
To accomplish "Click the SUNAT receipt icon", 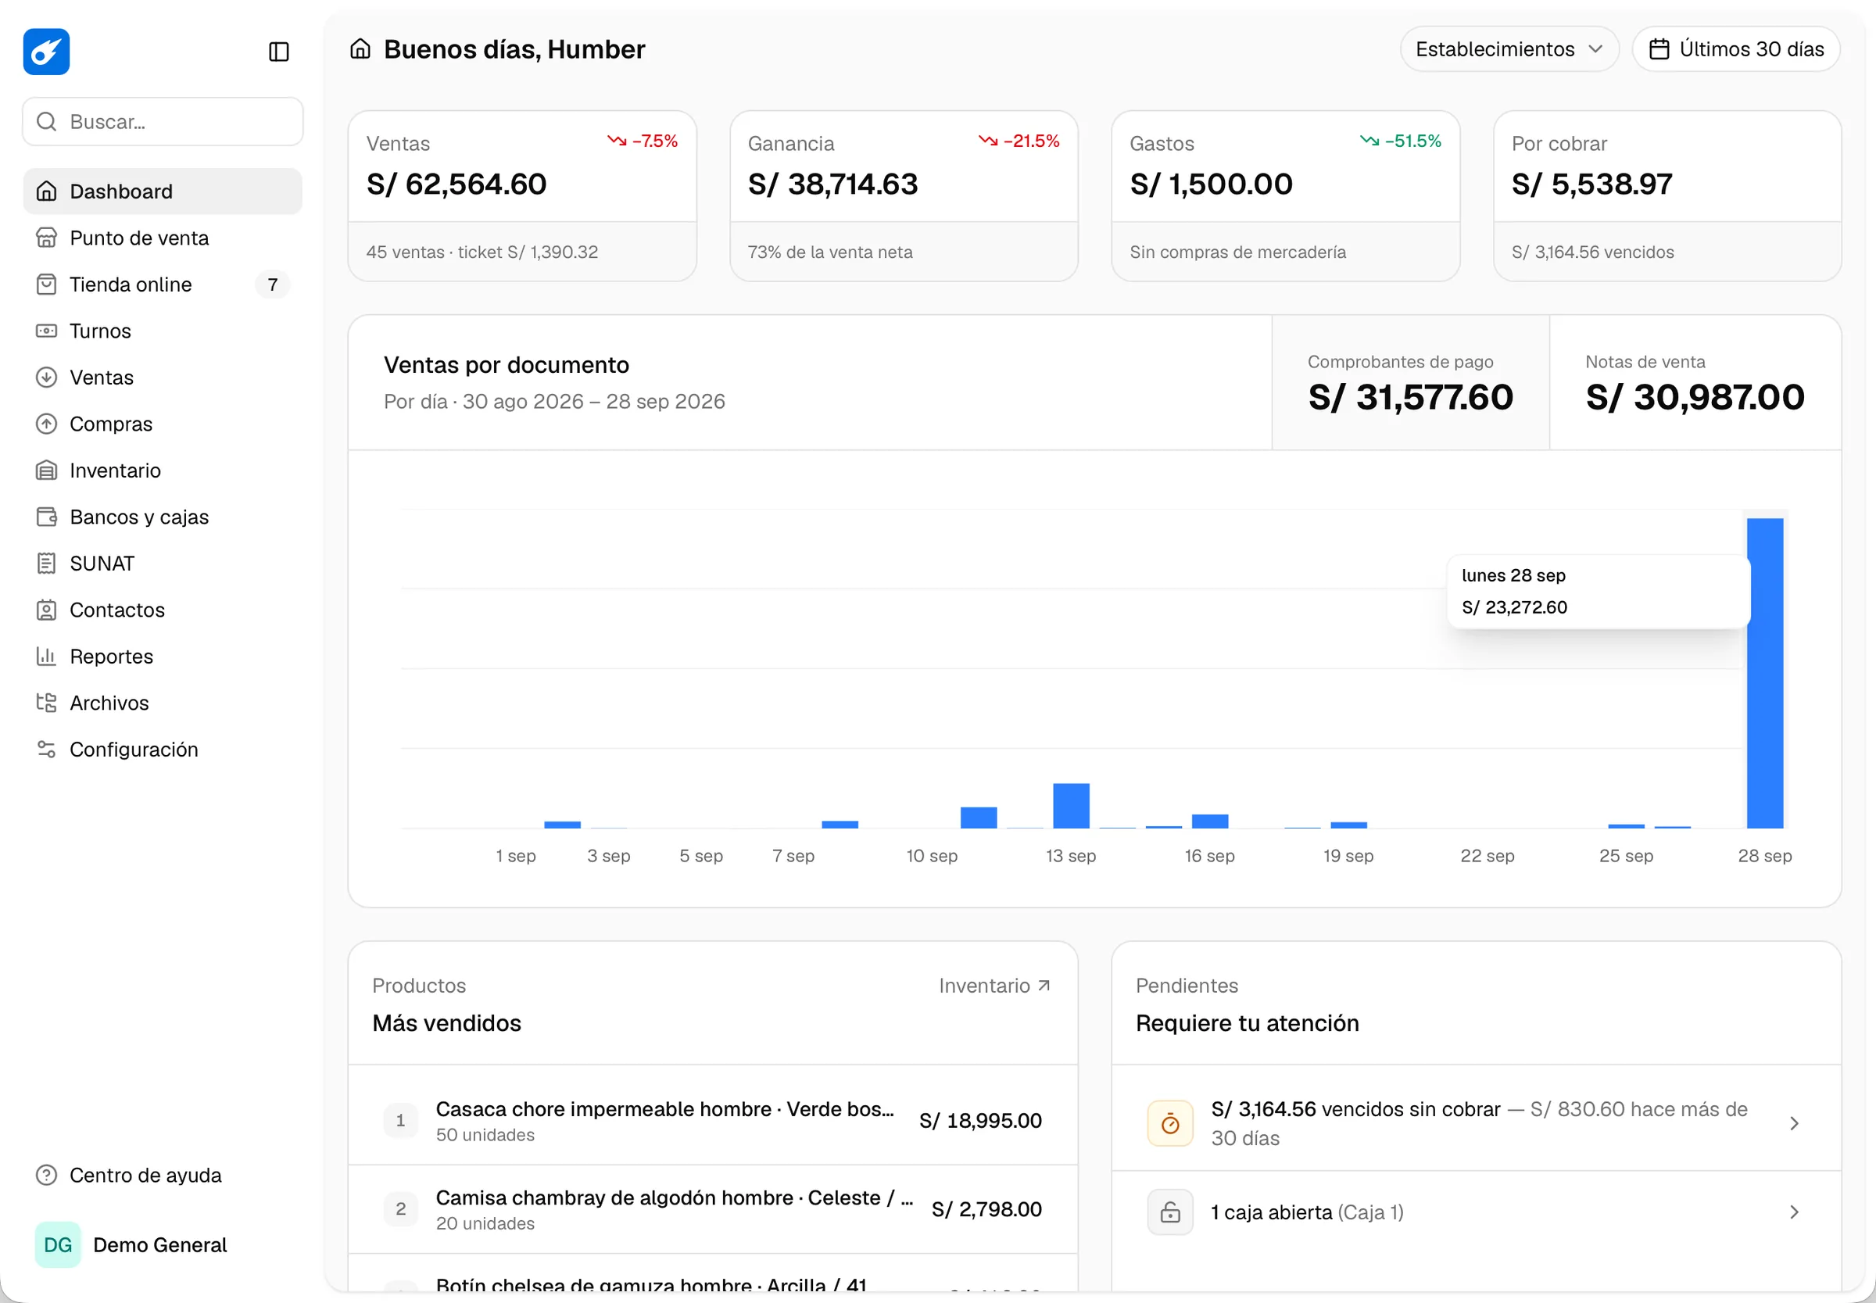I will pyautogui.click(x=47, y=564).
